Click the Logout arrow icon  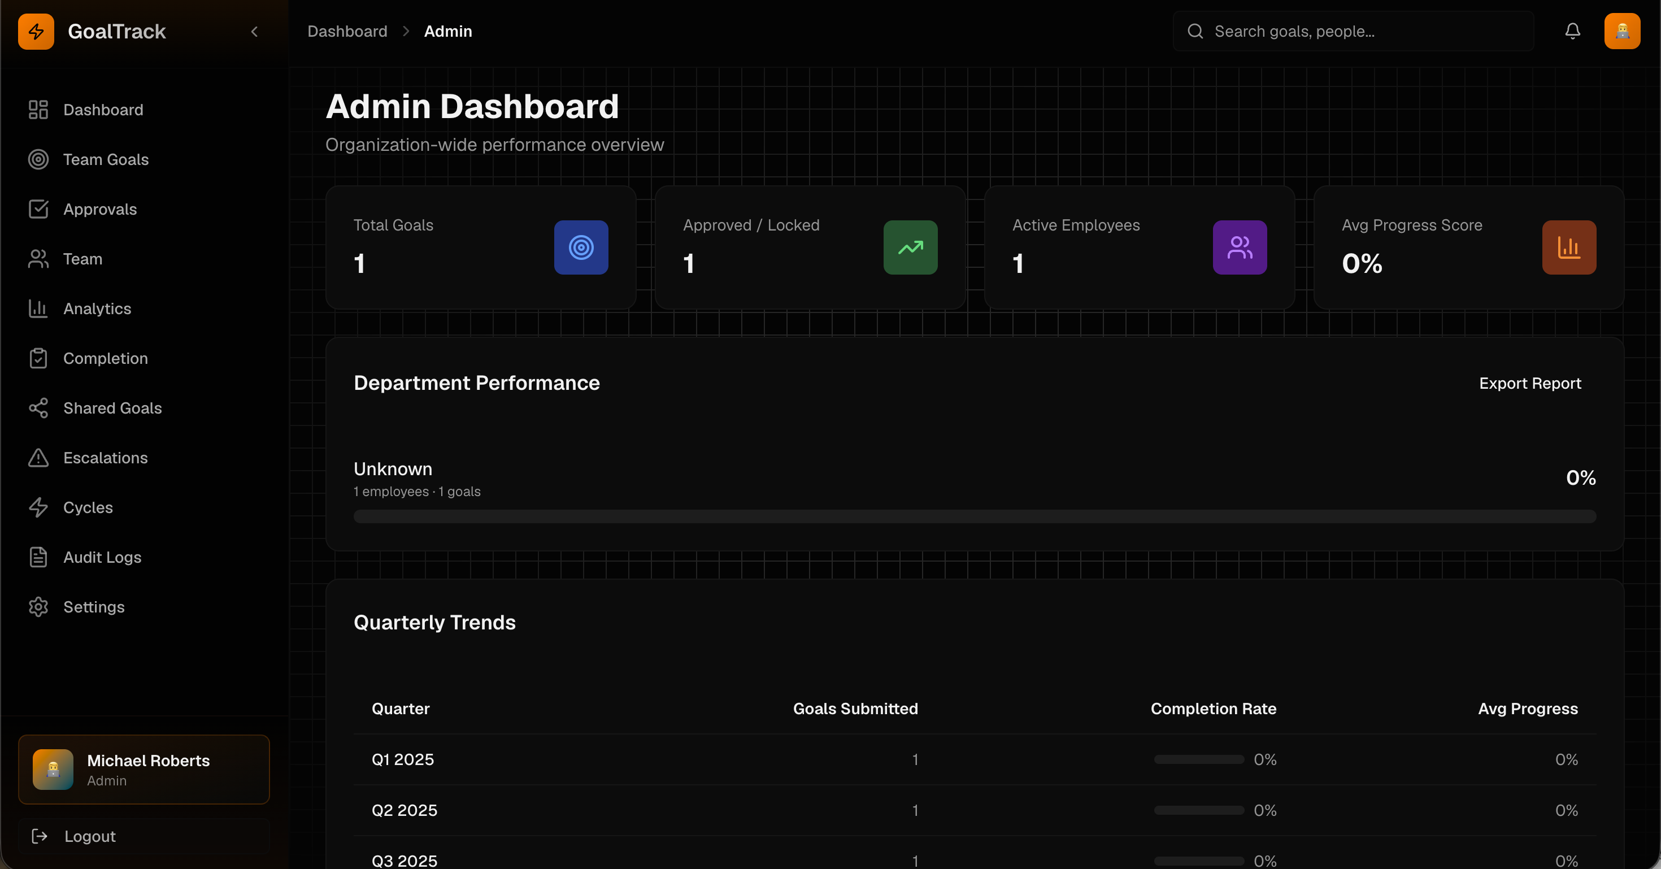click(x=40, y=836)
